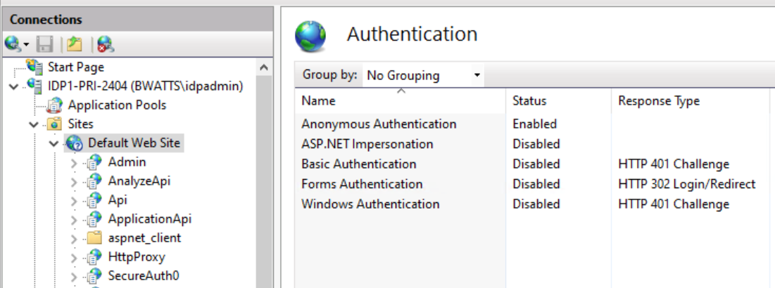The image size is (775, 288).
Task: Click Windows Authentication's HTTP 401 Challenge cell
Action: pos(674,204)
